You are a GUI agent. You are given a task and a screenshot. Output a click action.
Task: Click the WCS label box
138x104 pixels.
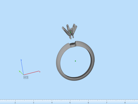(x=26, y=77)
